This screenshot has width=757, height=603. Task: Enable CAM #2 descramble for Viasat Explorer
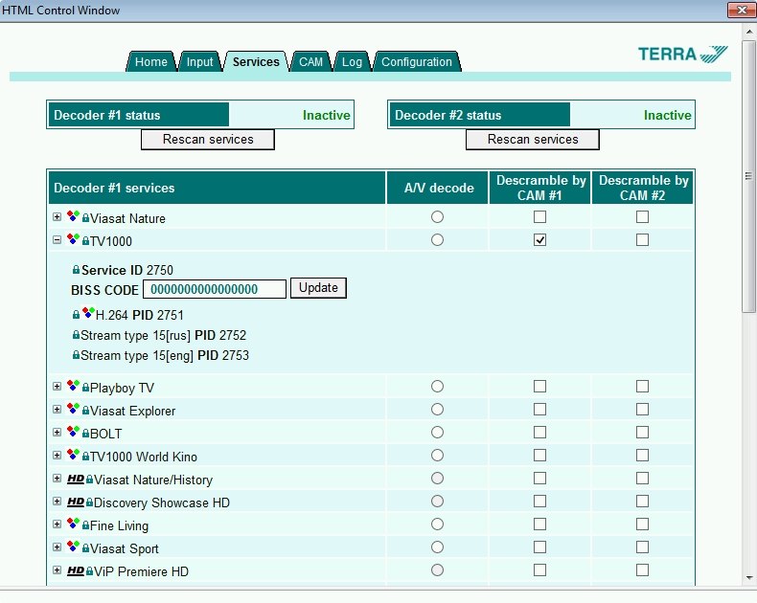642,410
